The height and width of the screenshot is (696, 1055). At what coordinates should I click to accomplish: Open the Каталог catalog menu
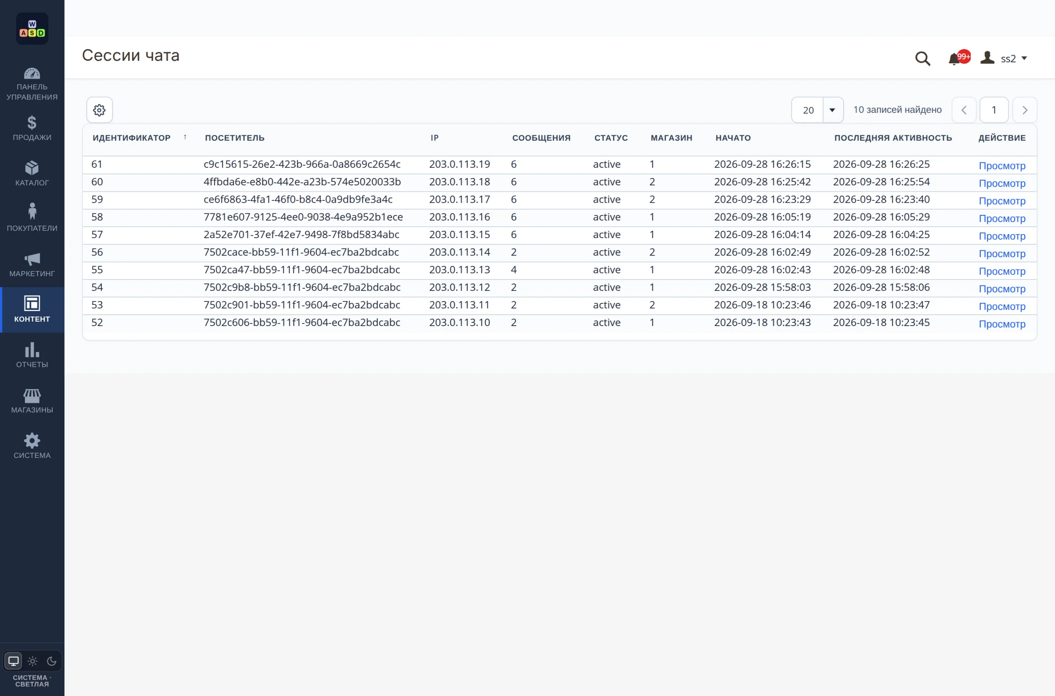click(x=32, y=174)
